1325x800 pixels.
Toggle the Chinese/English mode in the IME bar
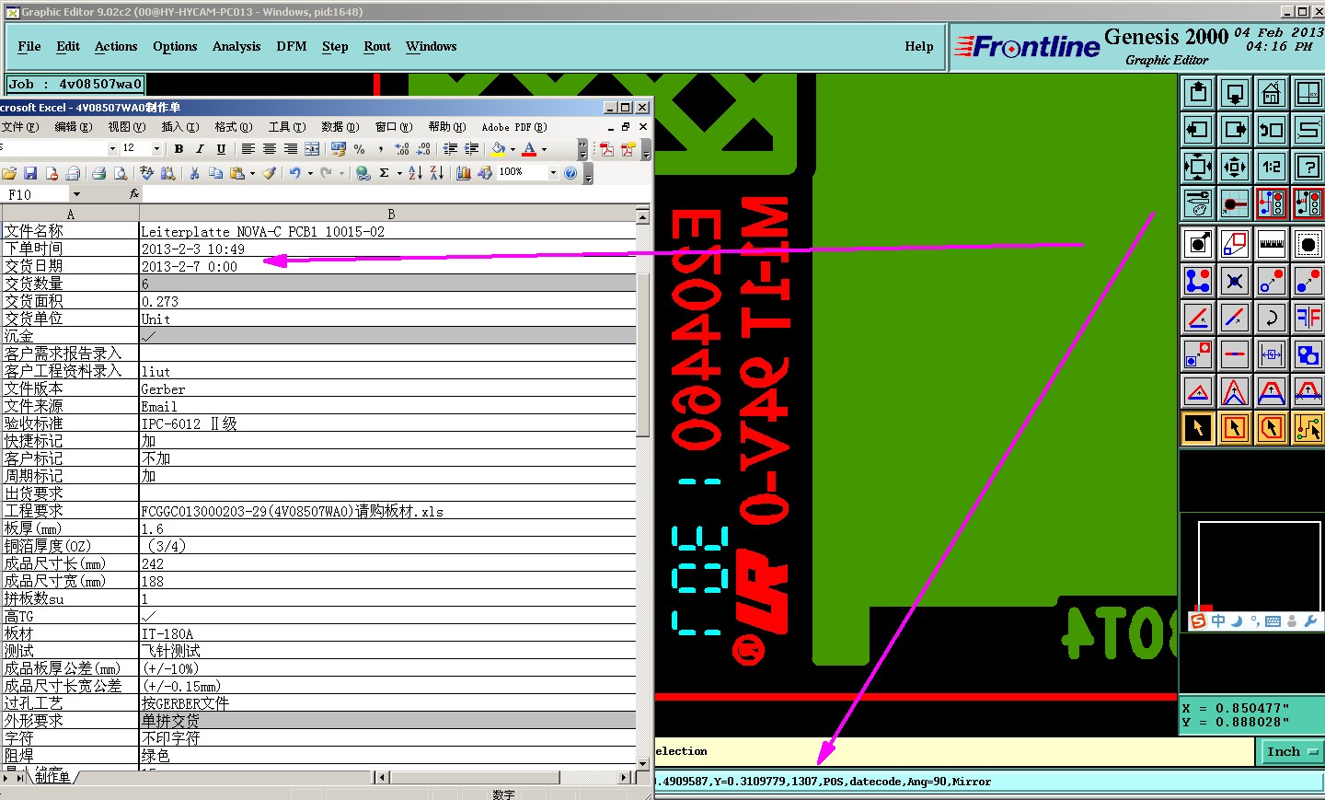tap(1218, 621)
